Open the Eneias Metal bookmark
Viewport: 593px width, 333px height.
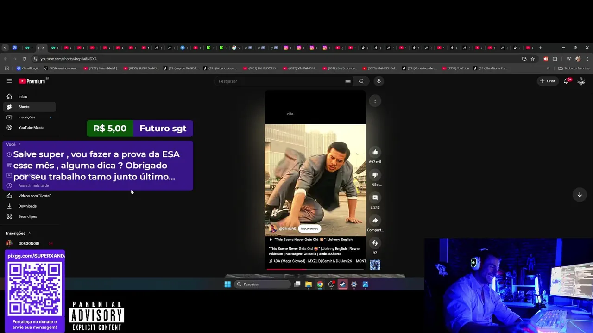(101, 68)
